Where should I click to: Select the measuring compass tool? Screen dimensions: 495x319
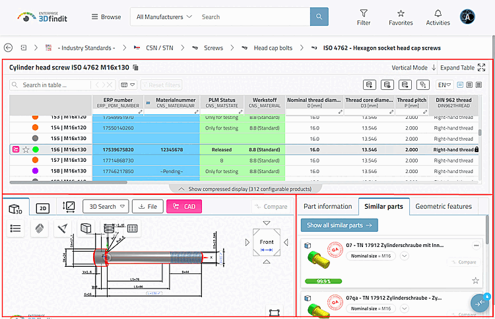63,228
